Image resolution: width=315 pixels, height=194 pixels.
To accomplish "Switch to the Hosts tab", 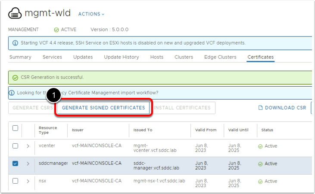I will click(157, 57).
